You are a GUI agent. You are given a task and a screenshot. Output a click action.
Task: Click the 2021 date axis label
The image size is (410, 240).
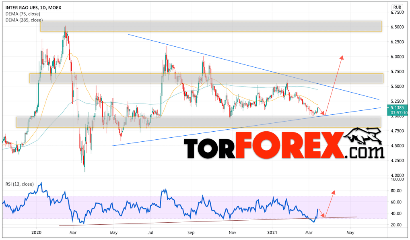[272, 232]
